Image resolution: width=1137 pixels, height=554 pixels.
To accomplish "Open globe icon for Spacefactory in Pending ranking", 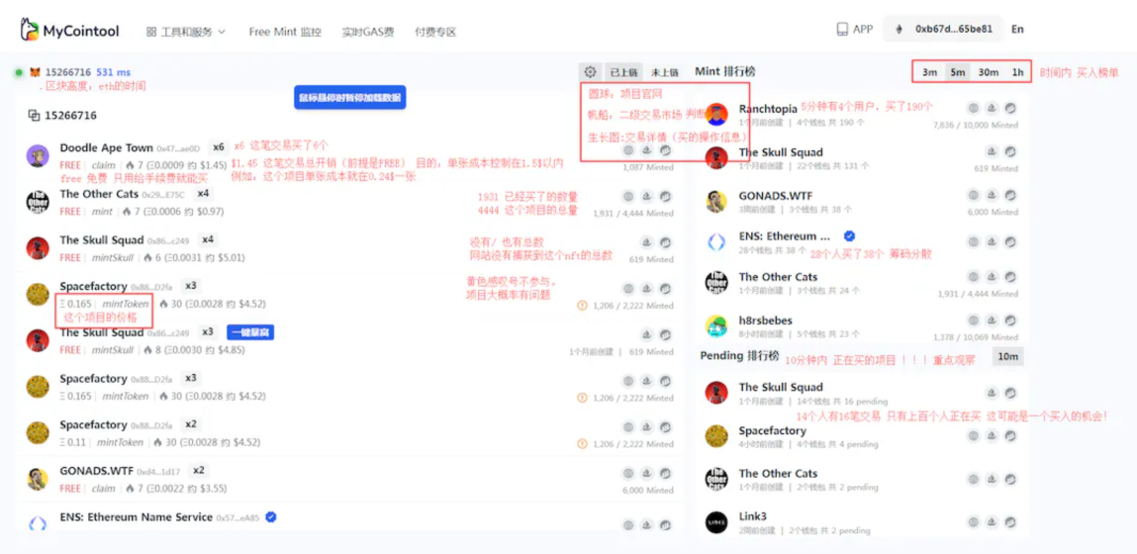I will coord(974,436).
